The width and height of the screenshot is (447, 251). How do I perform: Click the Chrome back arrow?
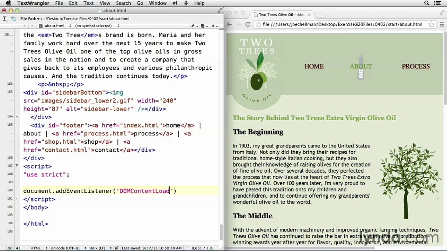(229, 24)
